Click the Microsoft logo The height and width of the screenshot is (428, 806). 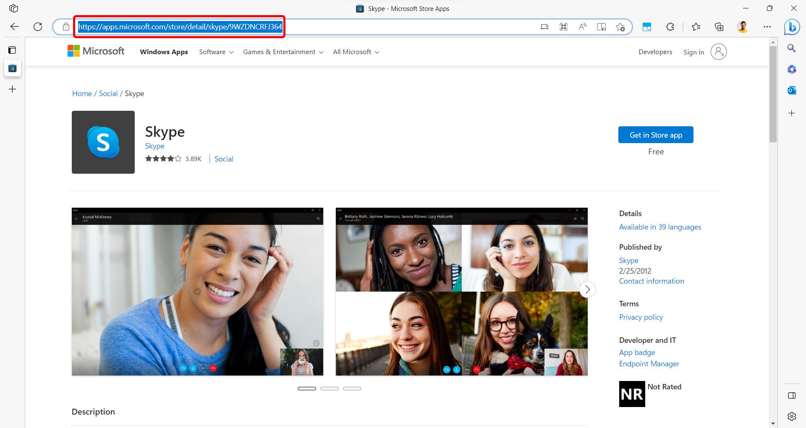(x=96, y=51)
